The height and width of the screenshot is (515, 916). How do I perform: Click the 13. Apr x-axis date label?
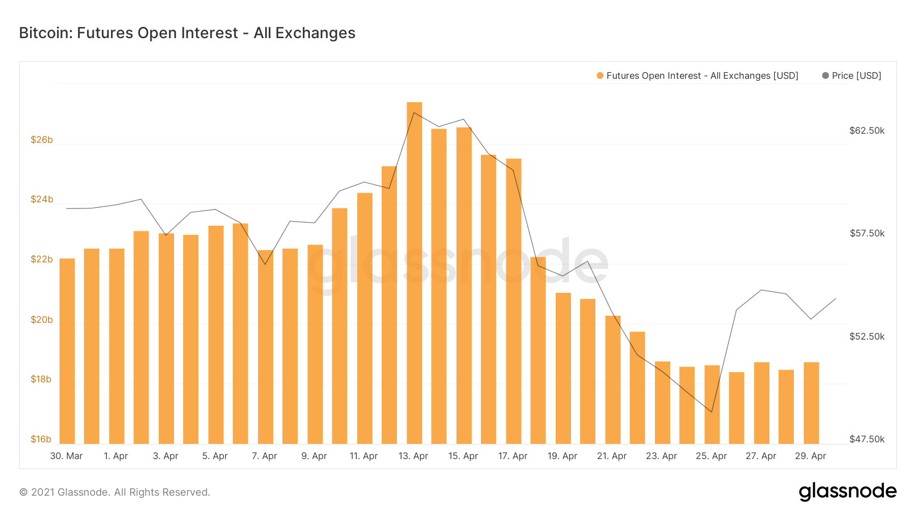point(413,456)
